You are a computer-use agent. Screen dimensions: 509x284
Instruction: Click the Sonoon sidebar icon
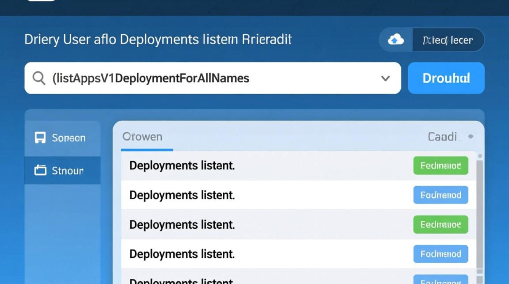40,138
